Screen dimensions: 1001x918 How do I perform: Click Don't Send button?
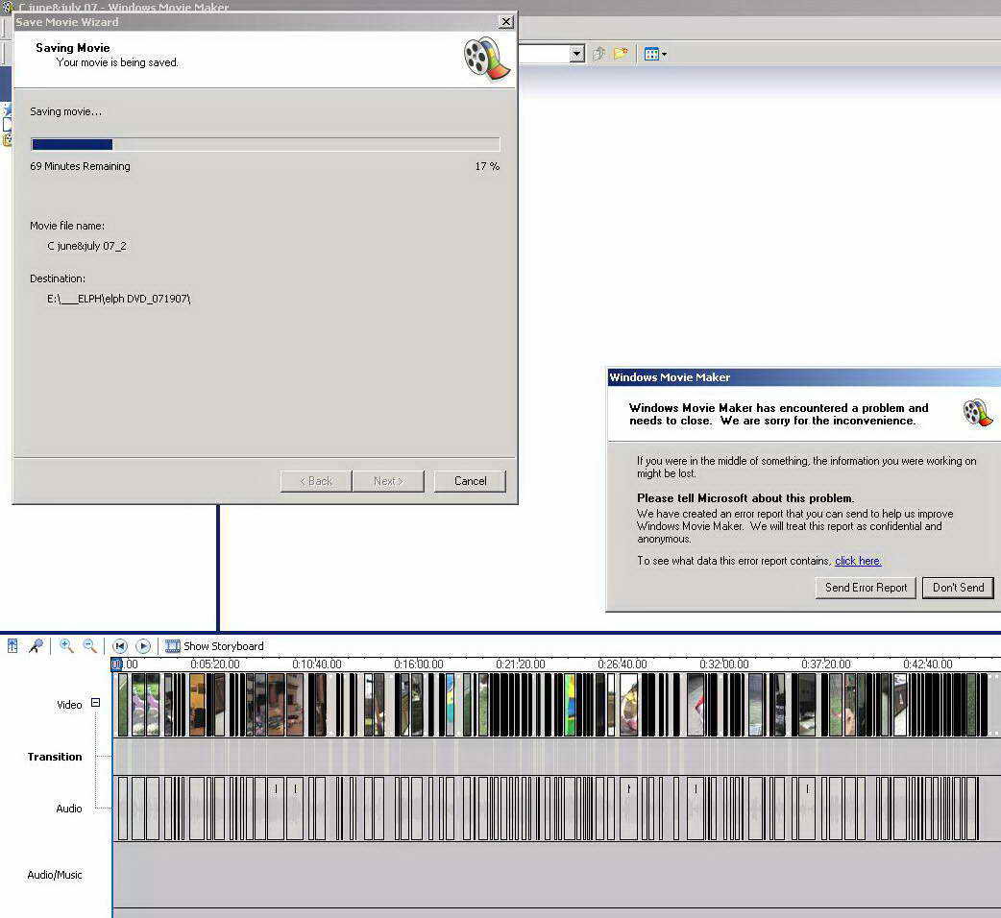tap(958, 588)
